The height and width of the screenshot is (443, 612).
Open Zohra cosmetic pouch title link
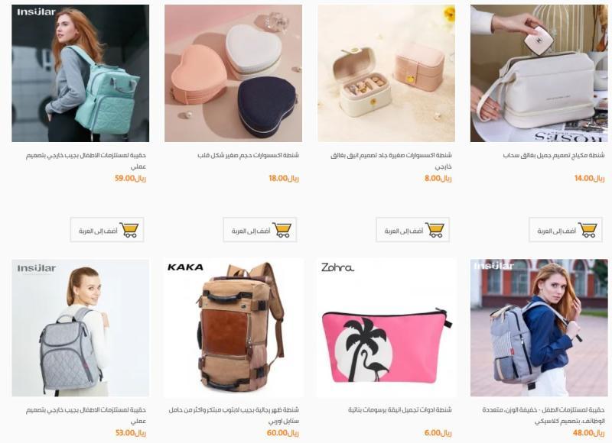coord(400,410)
